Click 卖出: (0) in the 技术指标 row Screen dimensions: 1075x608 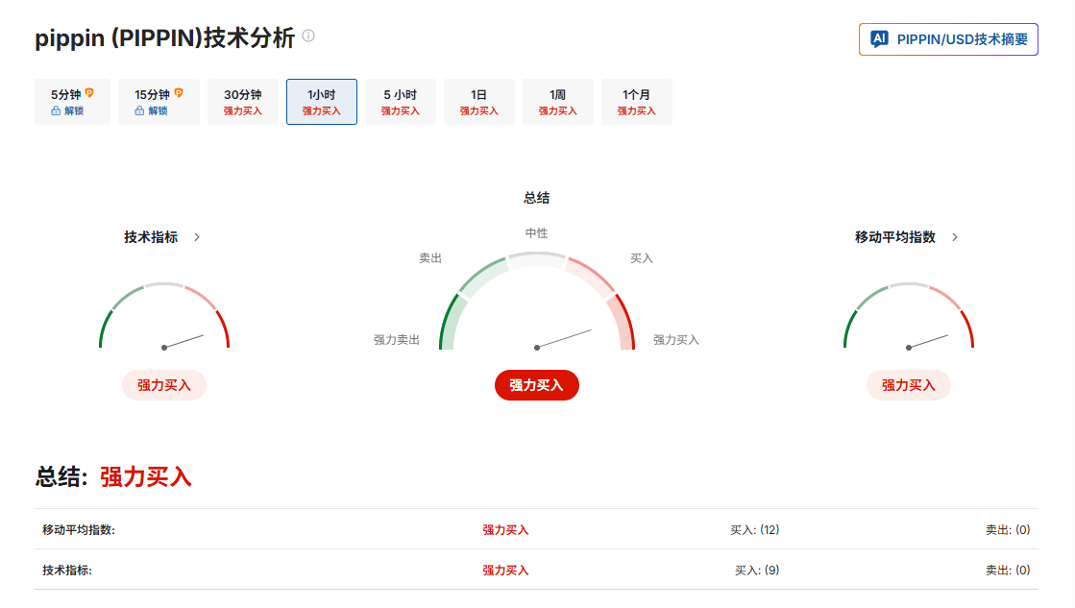[1008, 571]
